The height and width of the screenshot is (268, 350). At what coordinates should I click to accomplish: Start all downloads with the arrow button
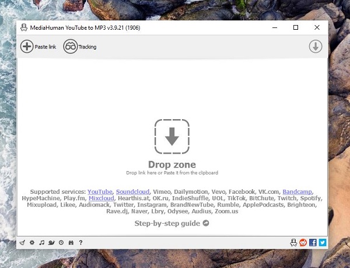click(316, 47)
